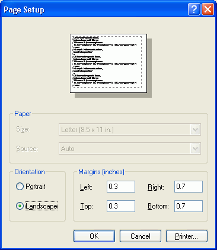Image resolution: width=217 pixels, height=250 pixels.
Task: Click the Help question mark button
Action: pyautogui.click(x=194, y=9)
